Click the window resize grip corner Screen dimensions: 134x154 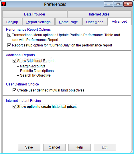tap(131, 151)
